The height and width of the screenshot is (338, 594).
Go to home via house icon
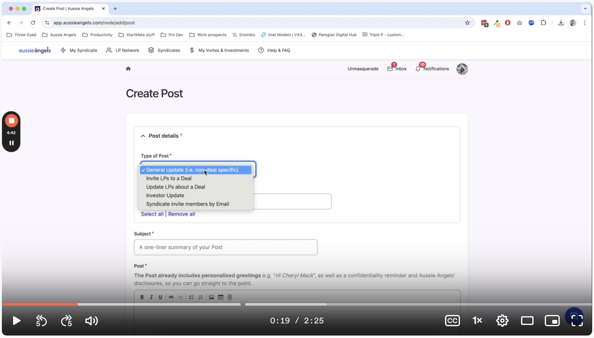[x=128, y=69]
